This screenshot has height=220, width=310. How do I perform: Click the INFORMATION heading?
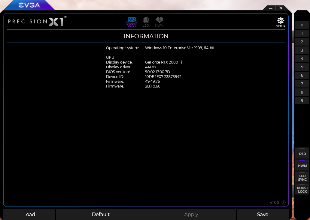[x=146, y=36]
